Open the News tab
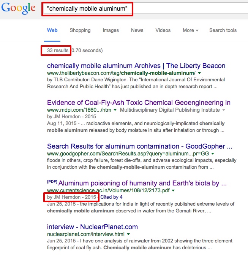The height and width of the screenshot is (255, 248). (137, 30)
